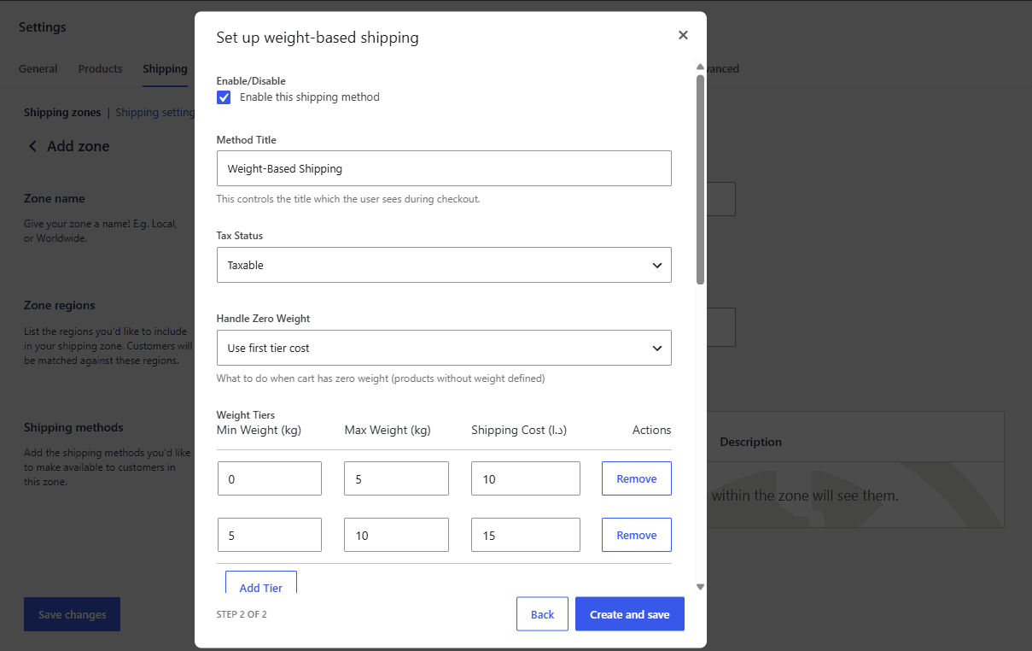Image resolution: width=1032 pixels, height=651 pixels.
Task: Click the Shipping Cost column heading
Action: point(519,430)
